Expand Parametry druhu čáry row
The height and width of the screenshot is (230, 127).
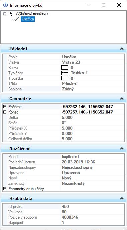[x=5, y=189]
